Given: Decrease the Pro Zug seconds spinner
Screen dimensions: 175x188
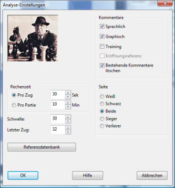Looking at the screenshot, I should coord(68,97).
